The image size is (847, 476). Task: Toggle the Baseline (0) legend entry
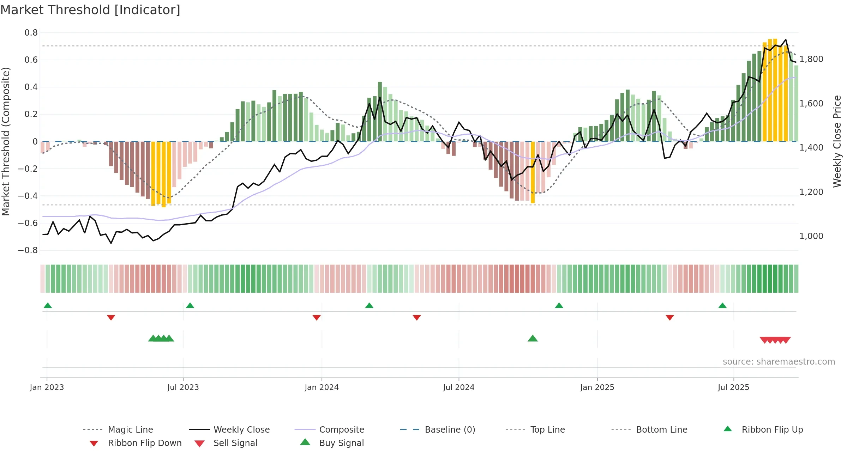click(438, 429)
